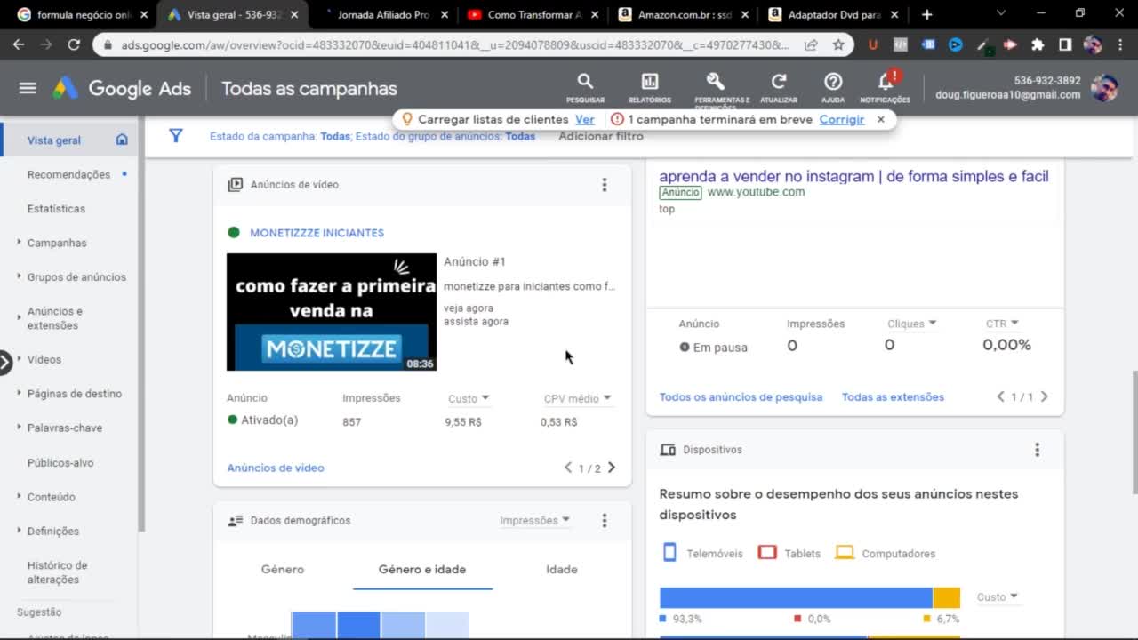Open Ferramentas e Definições wrench icon
The height and width of the screenshot is (640, 1138).
(x=716, y=82)
